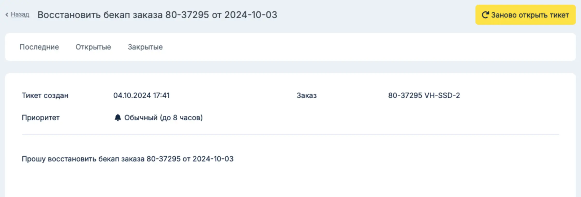Click order value 80-37295 VH-SSD-2
Viewport: 581px width, 197px height.
tap(424, 95)
